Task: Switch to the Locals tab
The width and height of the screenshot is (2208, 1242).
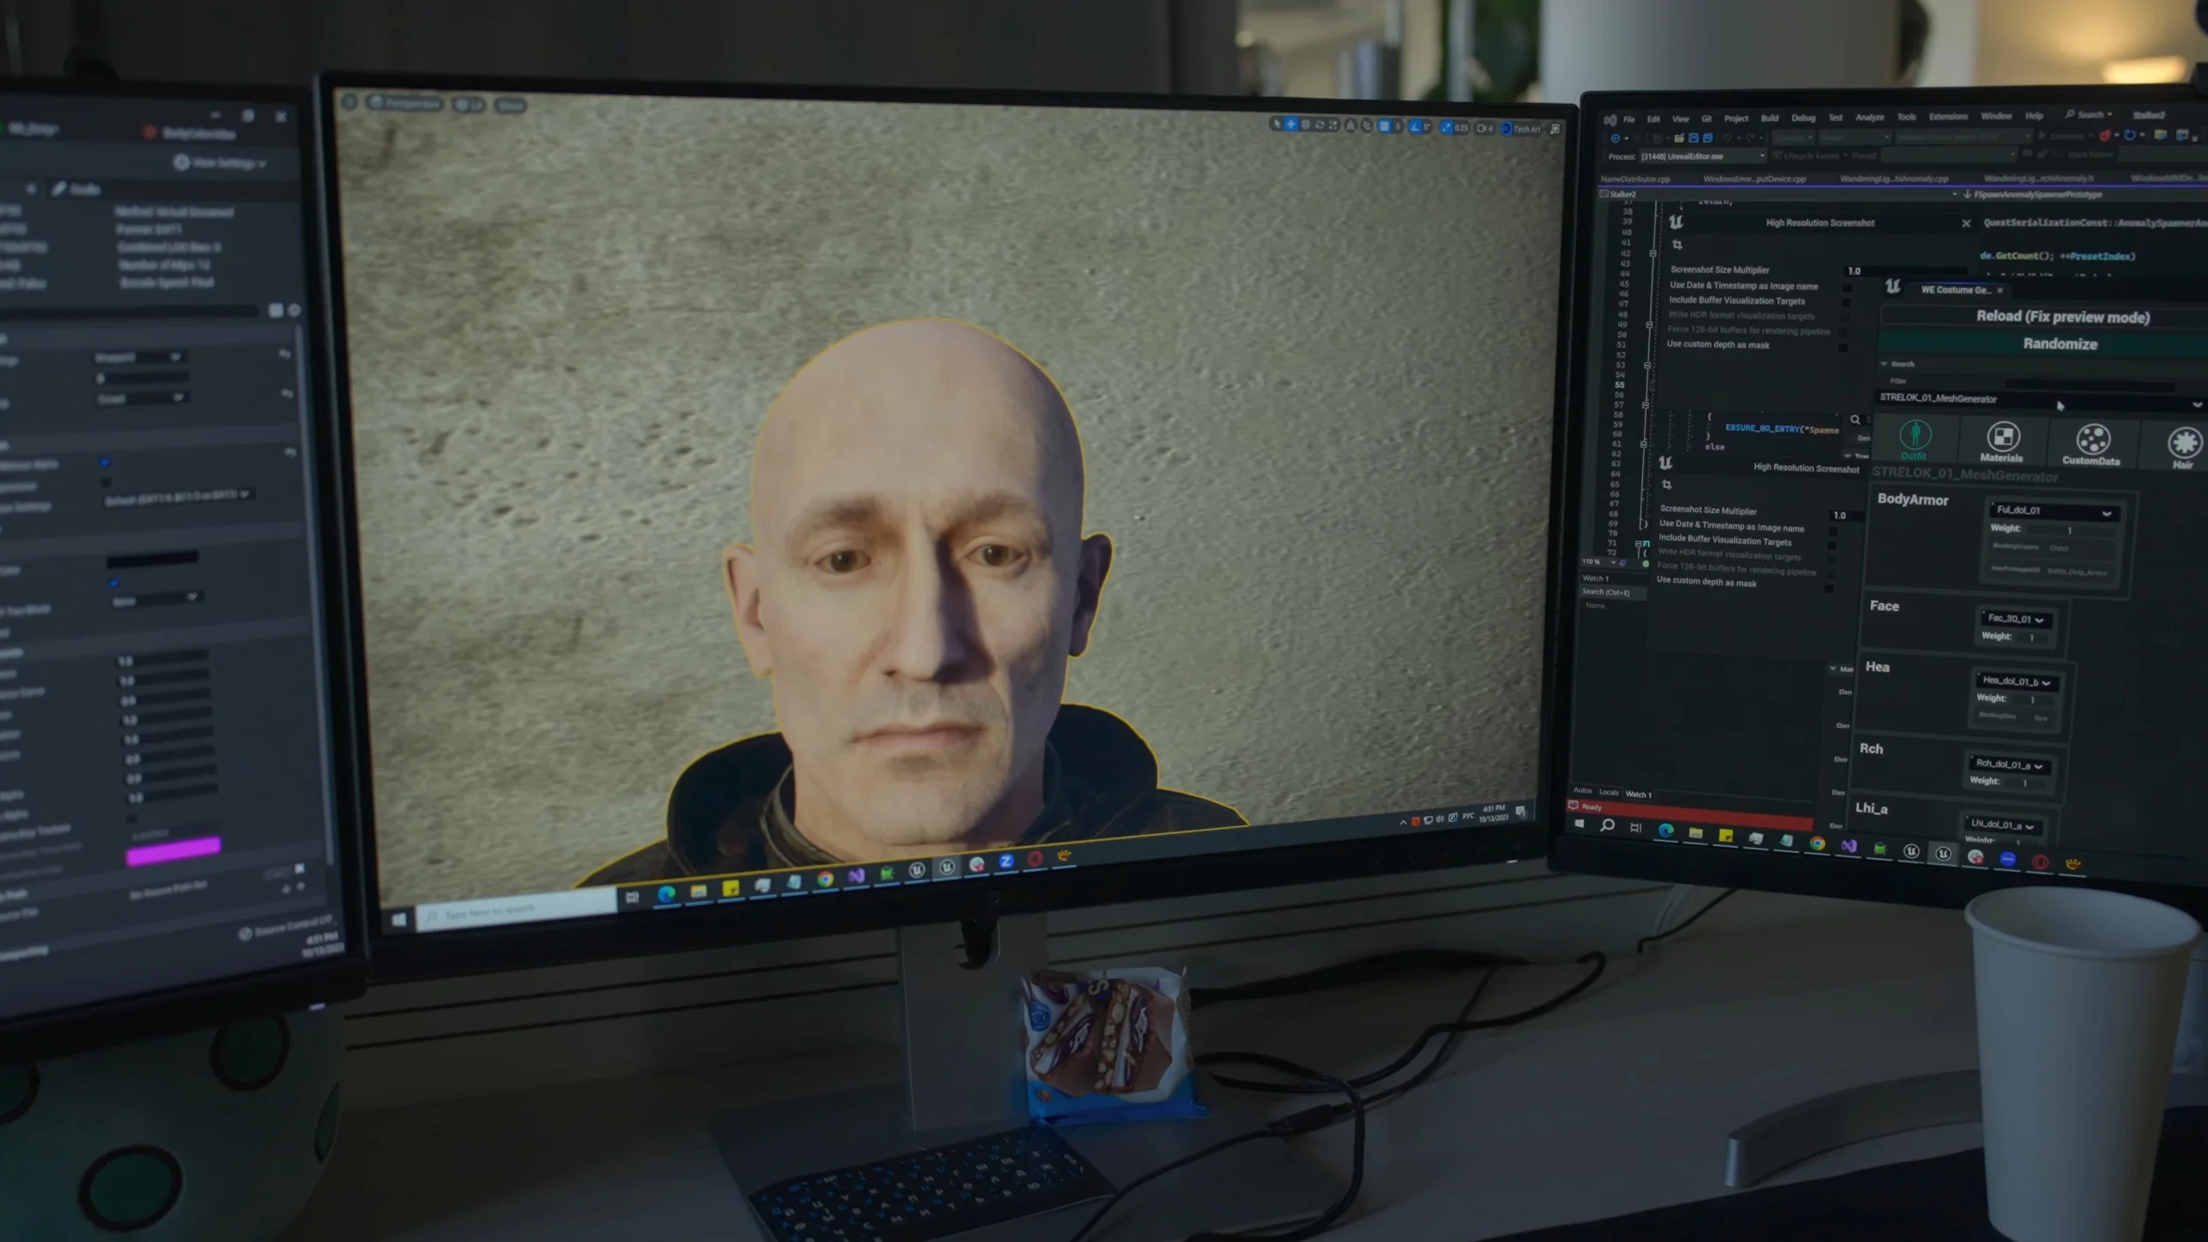Action: point(1609,792)
